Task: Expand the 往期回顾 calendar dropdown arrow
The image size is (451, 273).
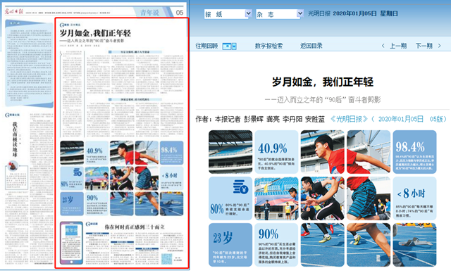Action: [x=234, y=46]
